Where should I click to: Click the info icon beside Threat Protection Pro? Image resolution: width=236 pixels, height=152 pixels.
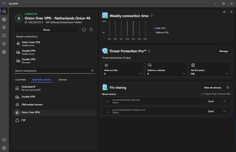click(x=149, y=51)
